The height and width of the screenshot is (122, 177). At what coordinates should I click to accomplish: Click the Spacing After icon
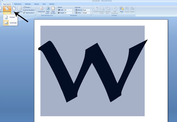76,13
